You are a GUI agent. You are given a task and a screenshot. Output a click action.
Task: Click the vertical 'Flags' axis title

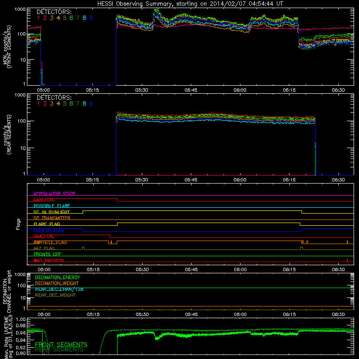pyautogui.click(x=18, y=224)
